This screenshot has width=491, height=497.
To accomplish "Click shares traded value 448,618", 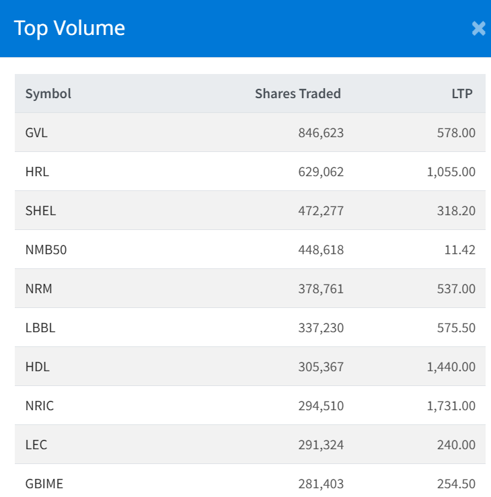I will [321, 250].
